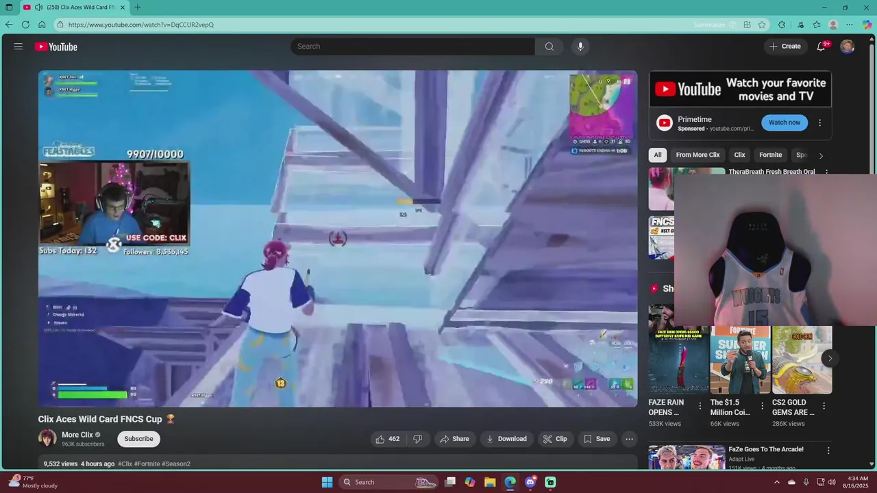The width and height of the screenshot is (877, 493).
Task: Open YouTube notifications bell
Action: [822, 47]
